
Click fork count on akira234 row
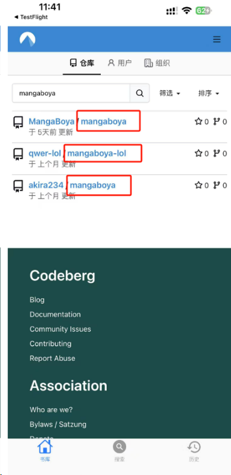[x=220, y=185]
